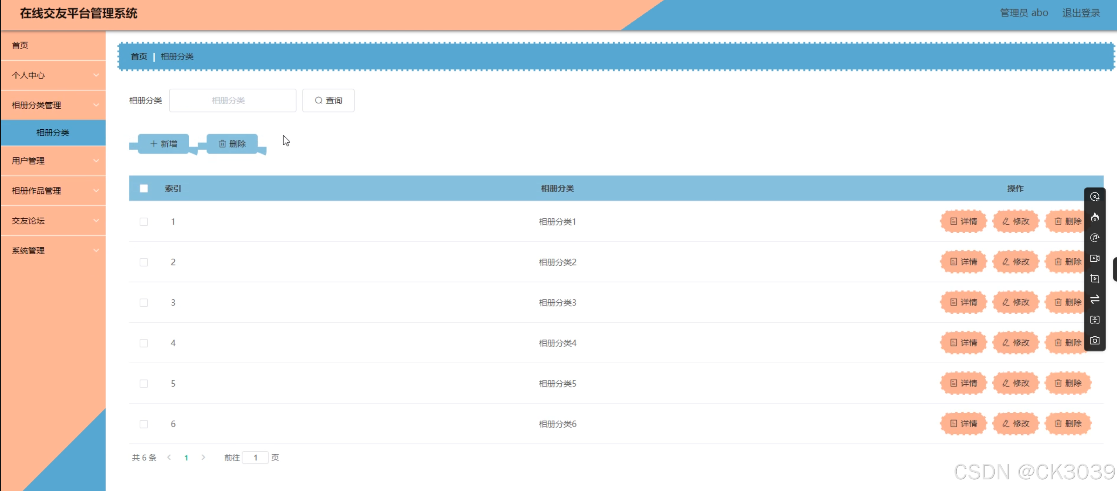Click the 修改 button for 相册分类3
Viewport: 1117px width, 491px height.
click(1015, 302)
